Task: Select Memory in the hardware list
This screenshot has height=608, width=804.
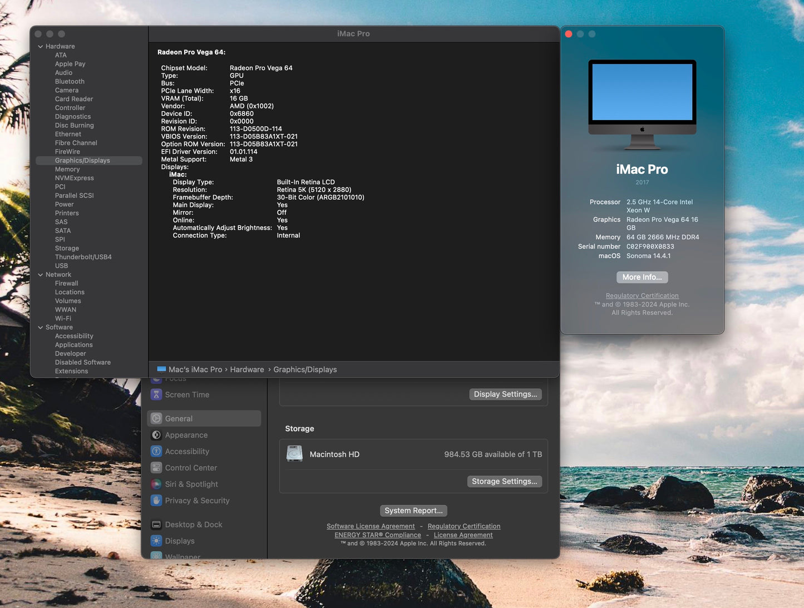Action: tap(67, 169)
